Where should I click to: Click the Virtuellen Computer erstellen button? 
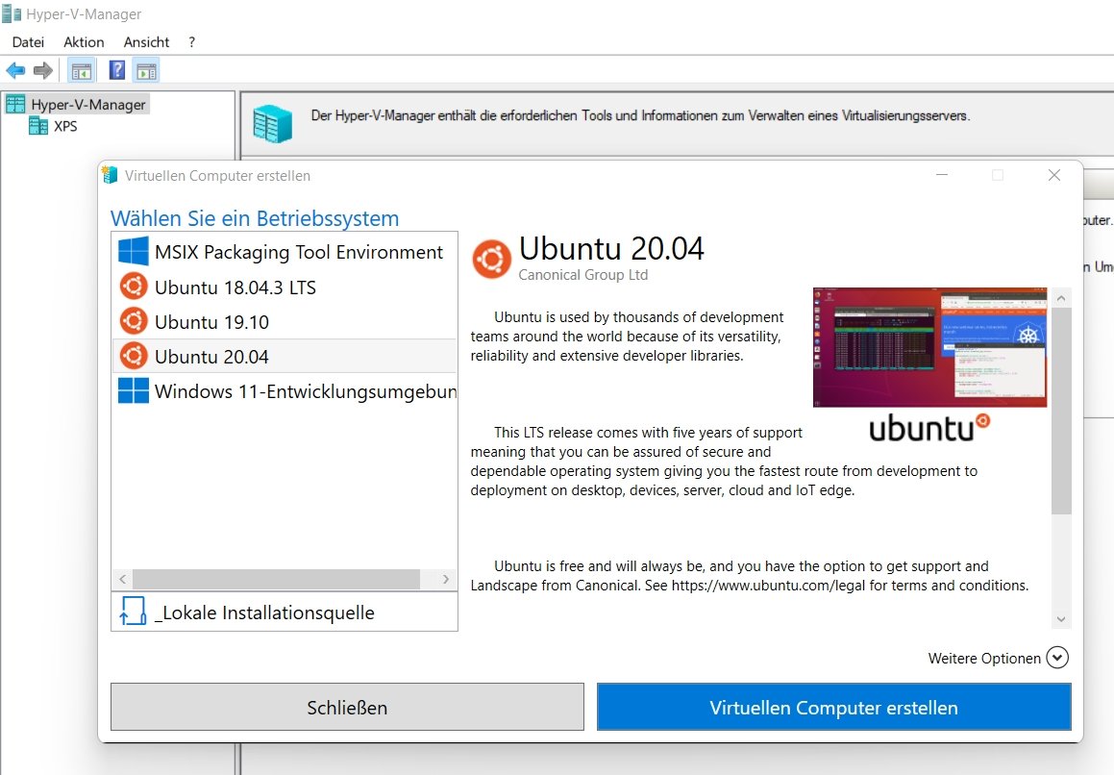pyautogui.click(x=833, y=707)
